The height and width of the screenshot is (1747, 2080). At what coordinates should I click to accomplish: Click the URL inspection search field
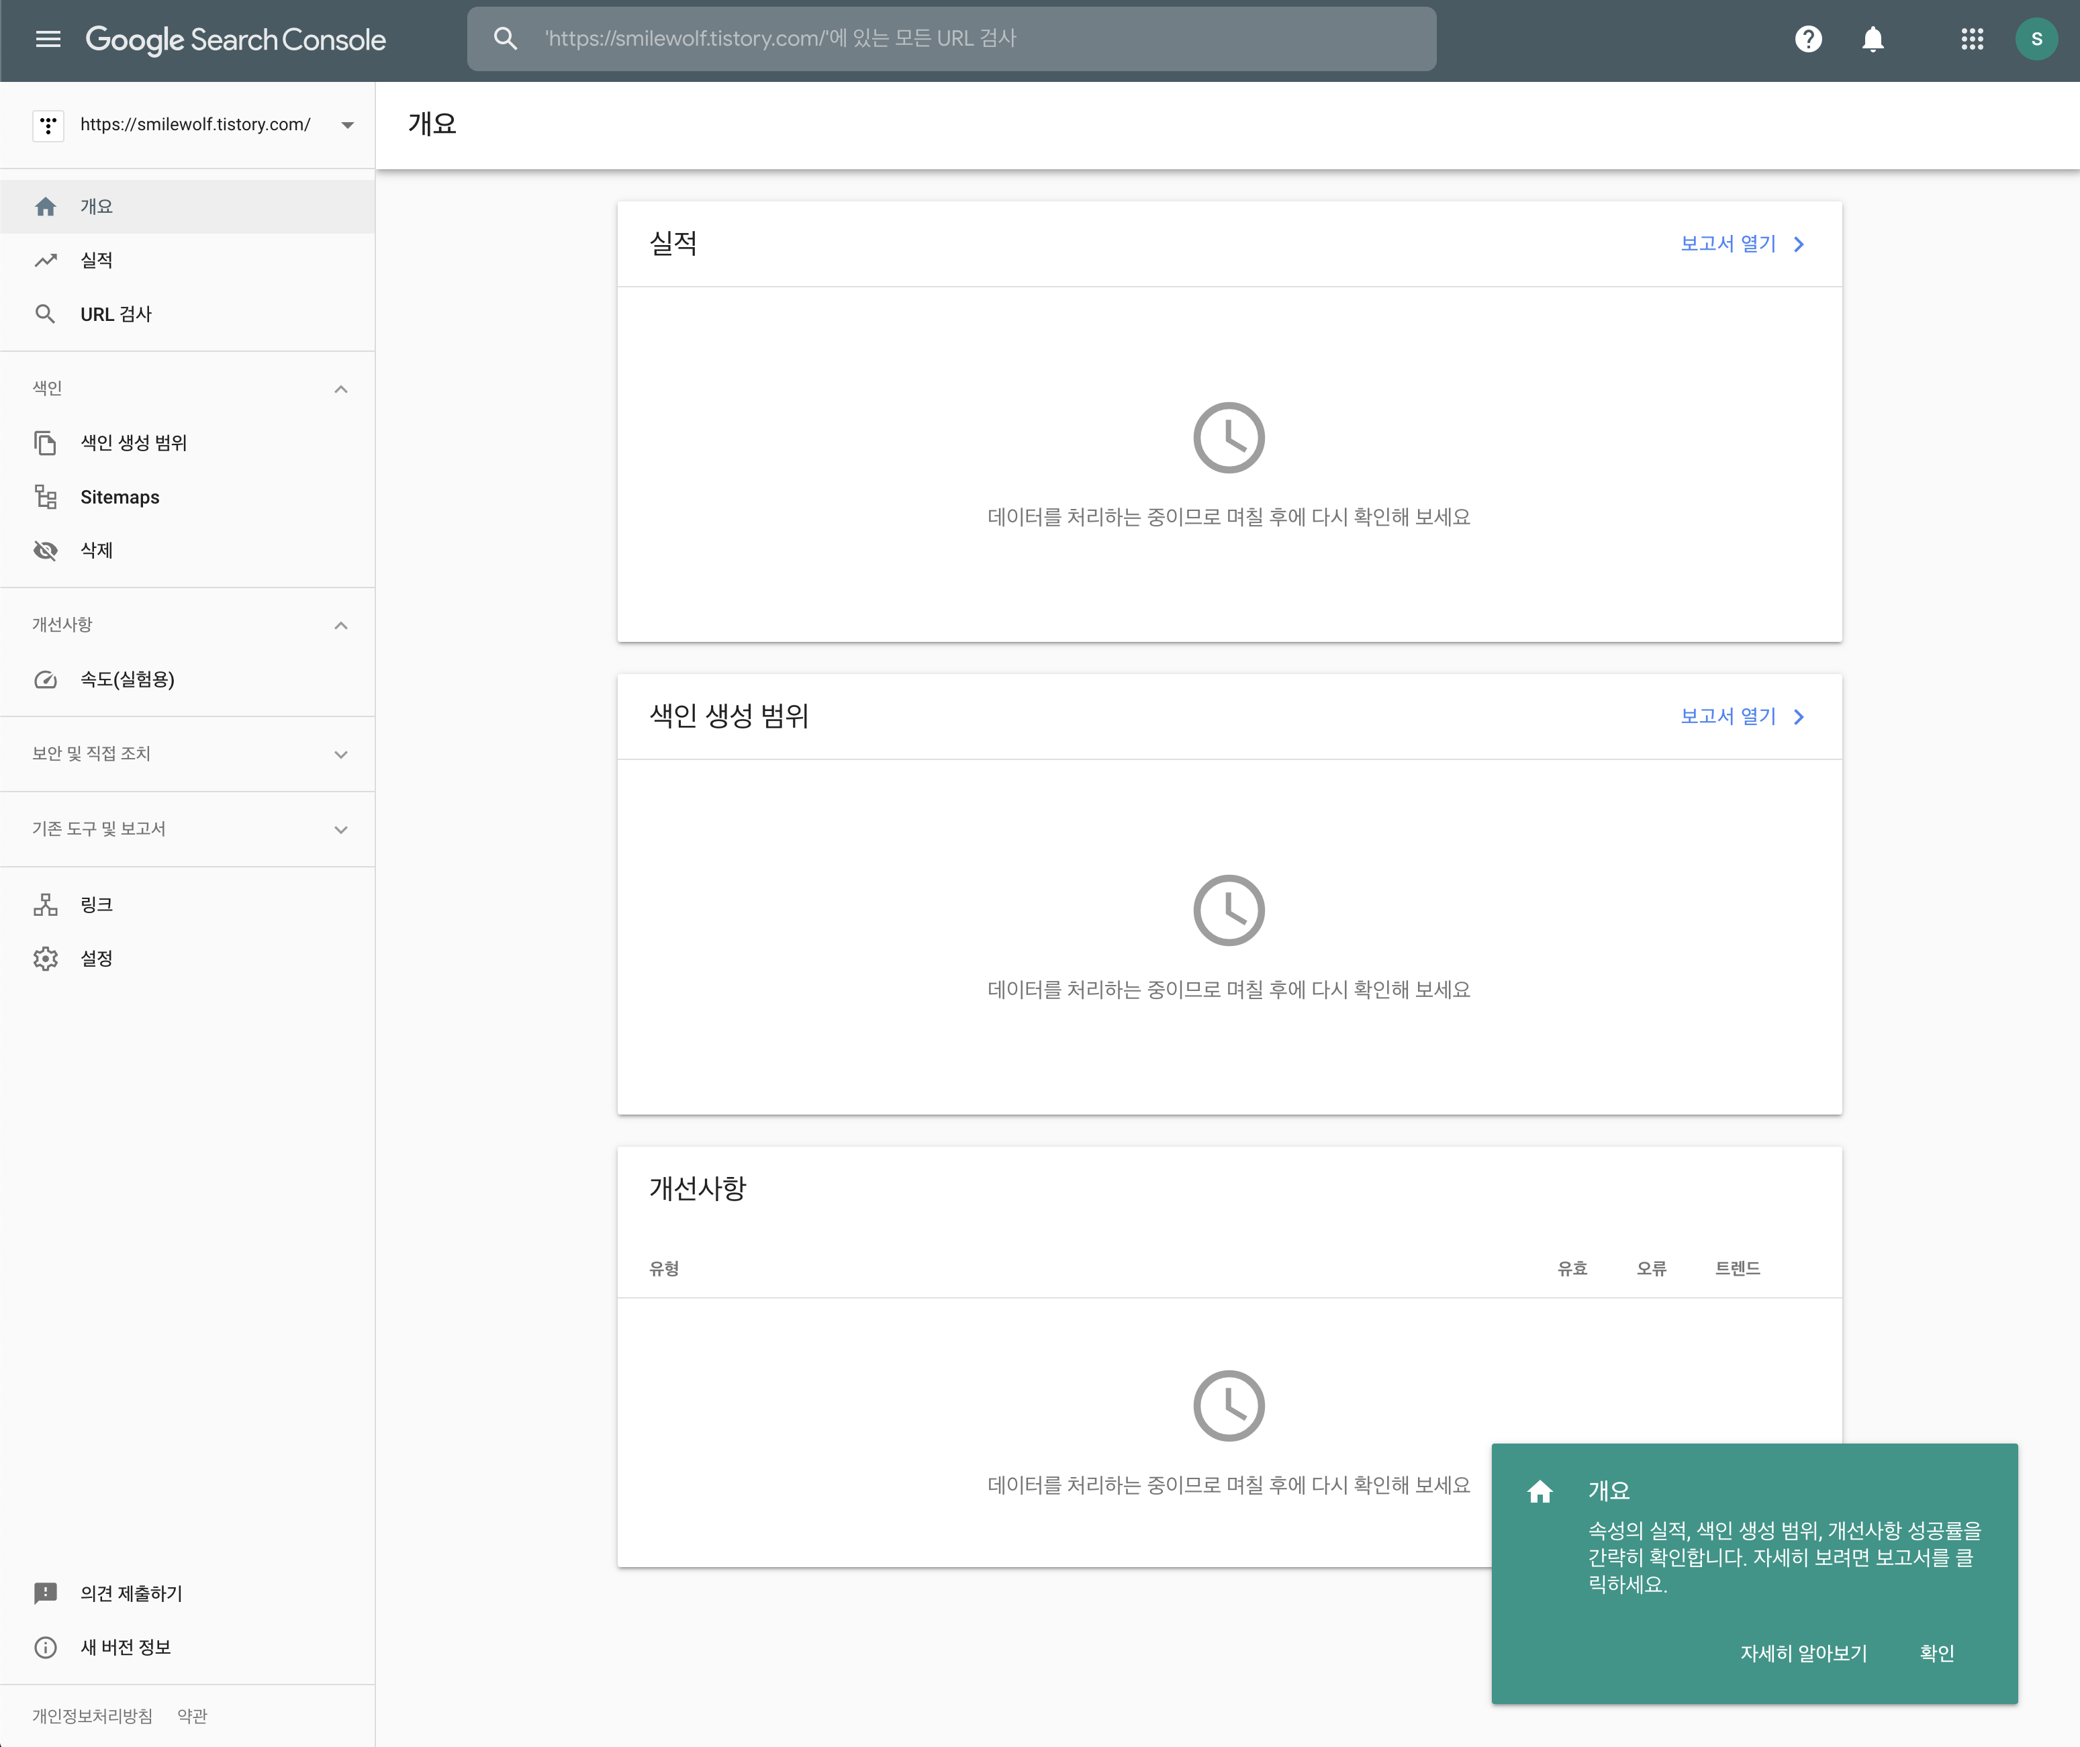tap(951, 39)
